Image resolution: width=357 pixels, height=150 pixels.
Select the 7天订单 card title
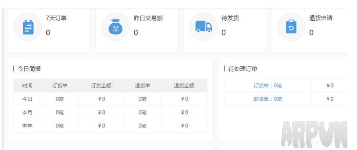[x=56, y=18]
